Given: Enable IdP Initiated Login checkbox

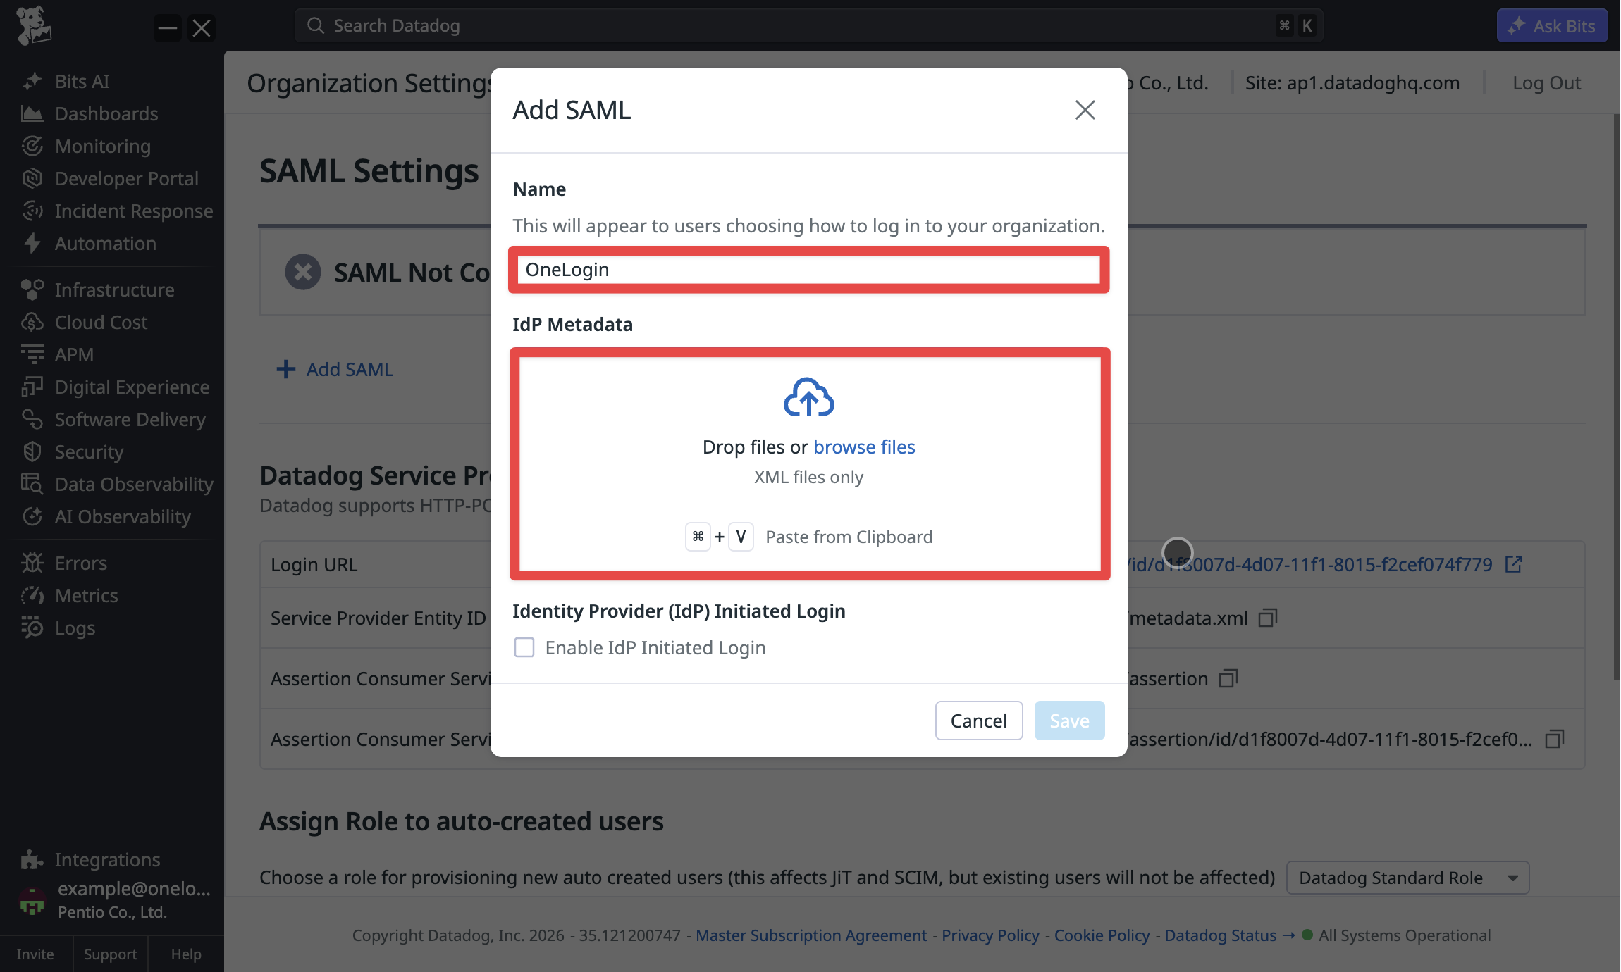Looking at the screenshot, I should [x=524, y=647].
